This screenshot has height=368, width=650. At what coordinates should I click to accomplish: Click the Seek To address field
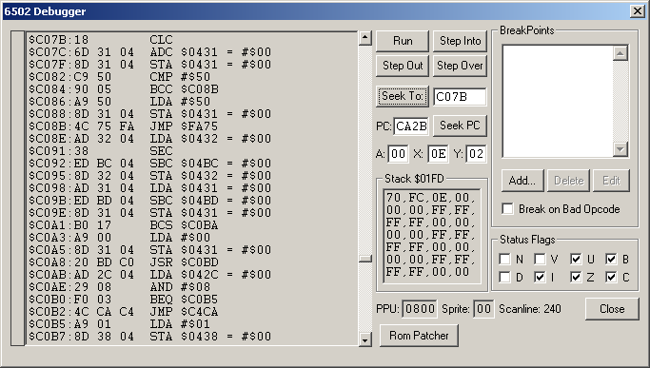[460, 97]
